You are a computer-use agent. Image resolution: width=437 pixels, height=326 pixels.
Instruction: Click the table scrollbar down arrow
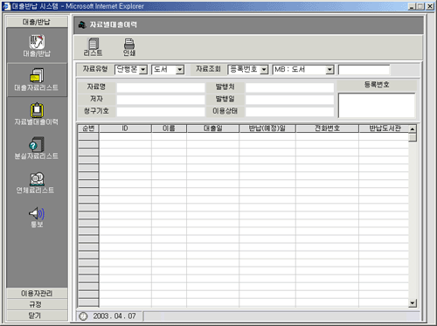coord(413,303)
